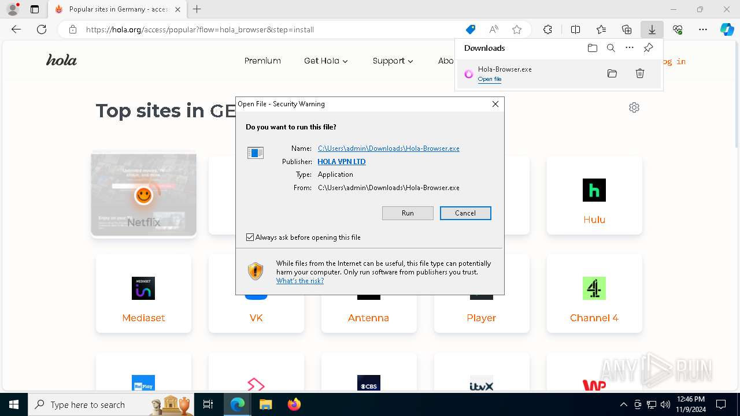
Task: Open downloads folder icon in Downloads header
Action: tap(593, 48)
